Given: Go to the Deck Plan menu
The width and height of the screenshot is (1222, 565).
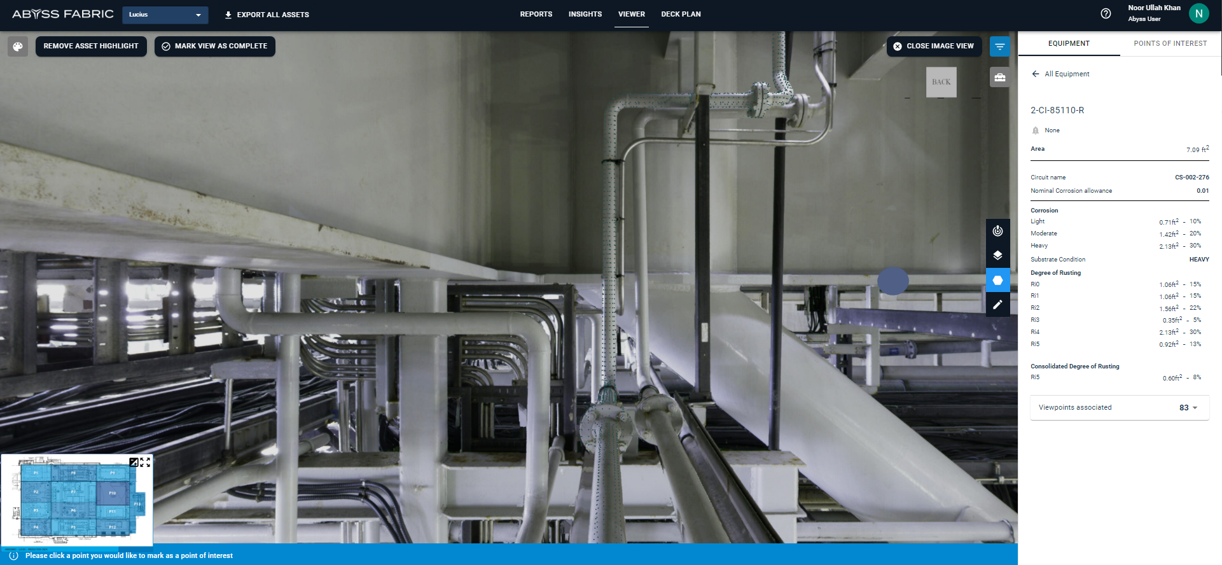Looking at the screenshot, I should [x=681, y=14].
